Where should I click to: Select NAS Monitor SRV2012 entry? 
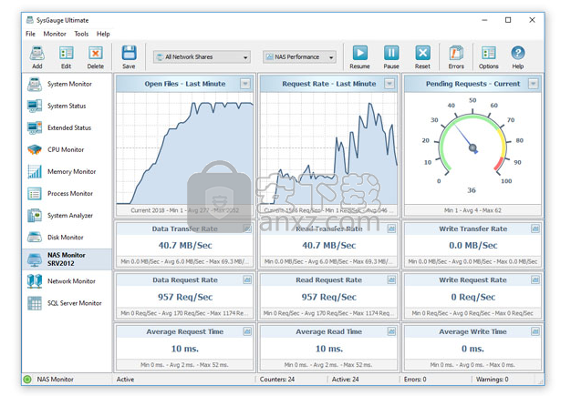point(67,259)
